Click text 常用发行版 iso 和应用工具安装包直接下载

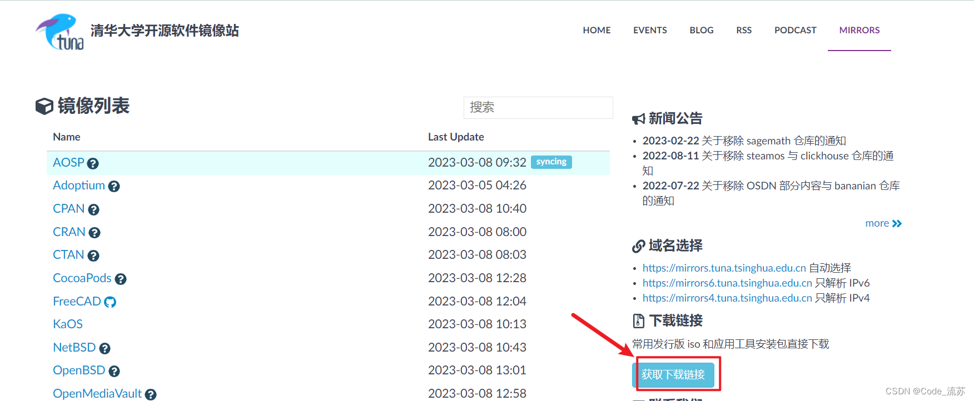(730, 344)
